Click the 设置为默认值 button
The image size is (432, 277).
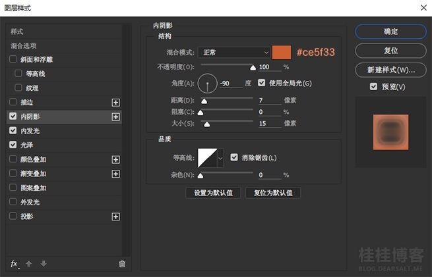(x=213, y=193)
